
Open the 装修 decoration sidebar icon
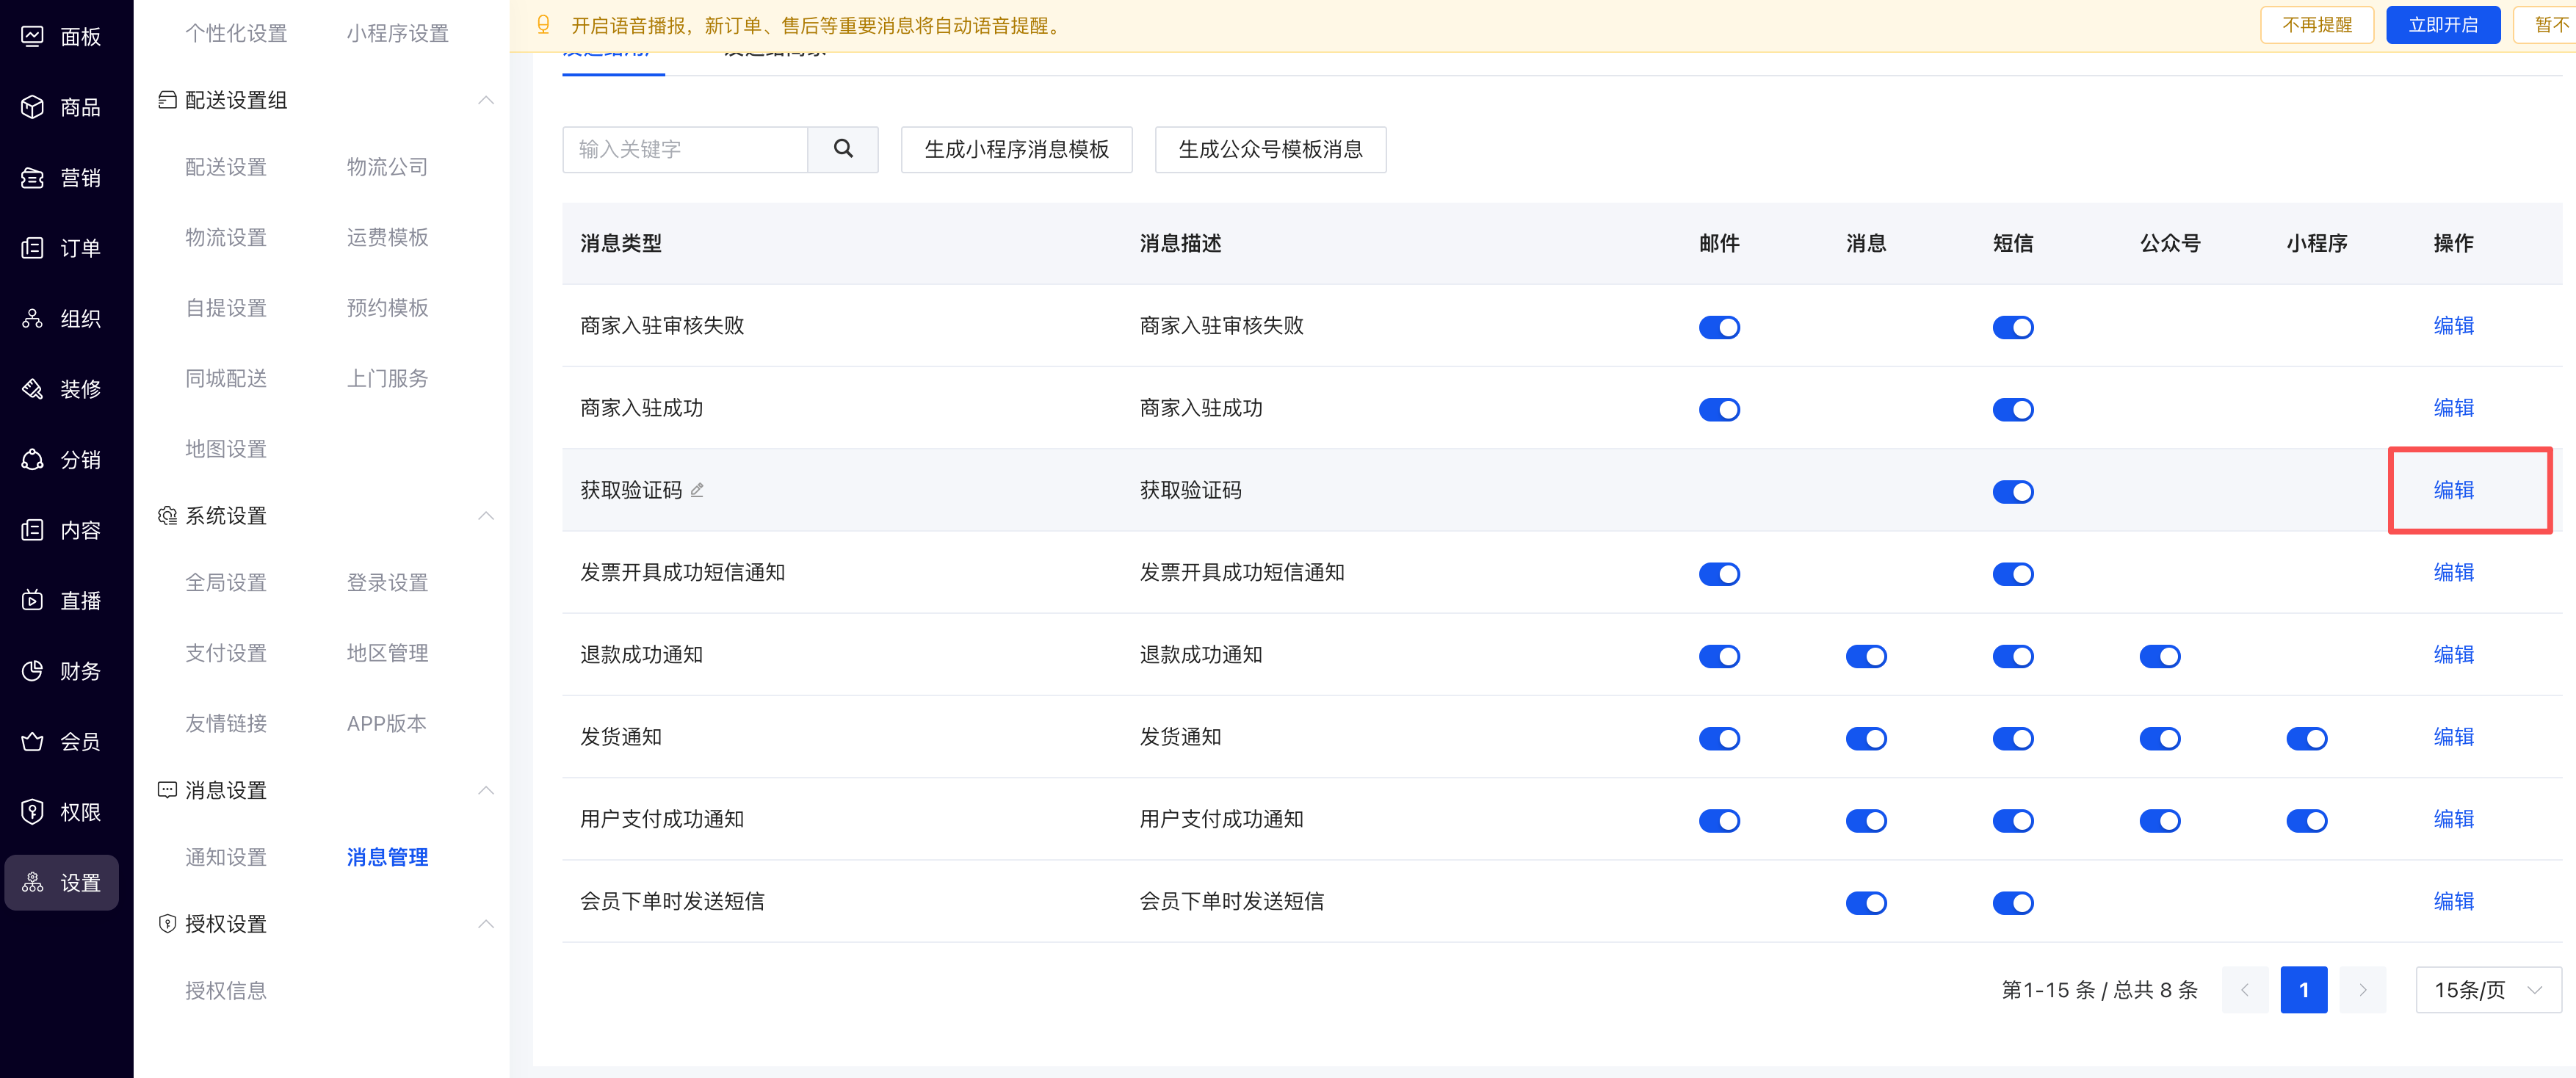(x=32, y=389)
